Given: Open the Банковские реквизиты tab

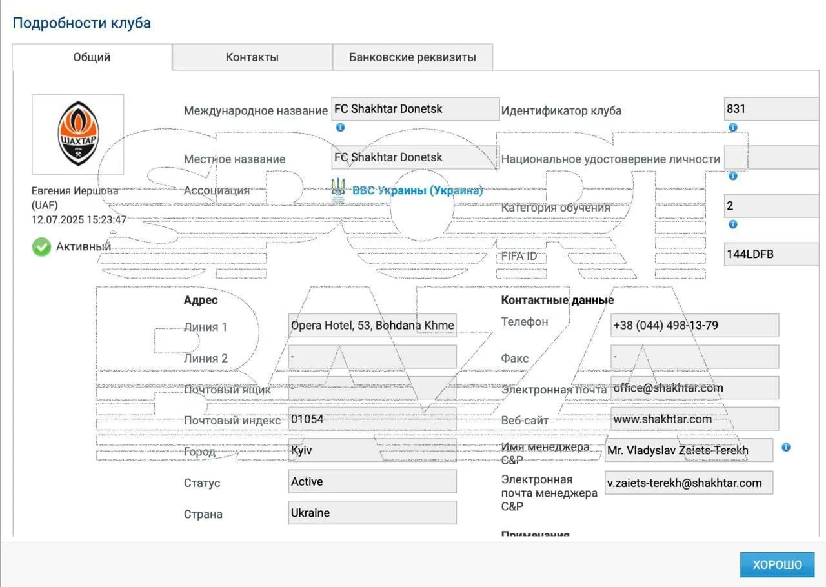Looking at the screenshot, I should (x=412, y=57).
